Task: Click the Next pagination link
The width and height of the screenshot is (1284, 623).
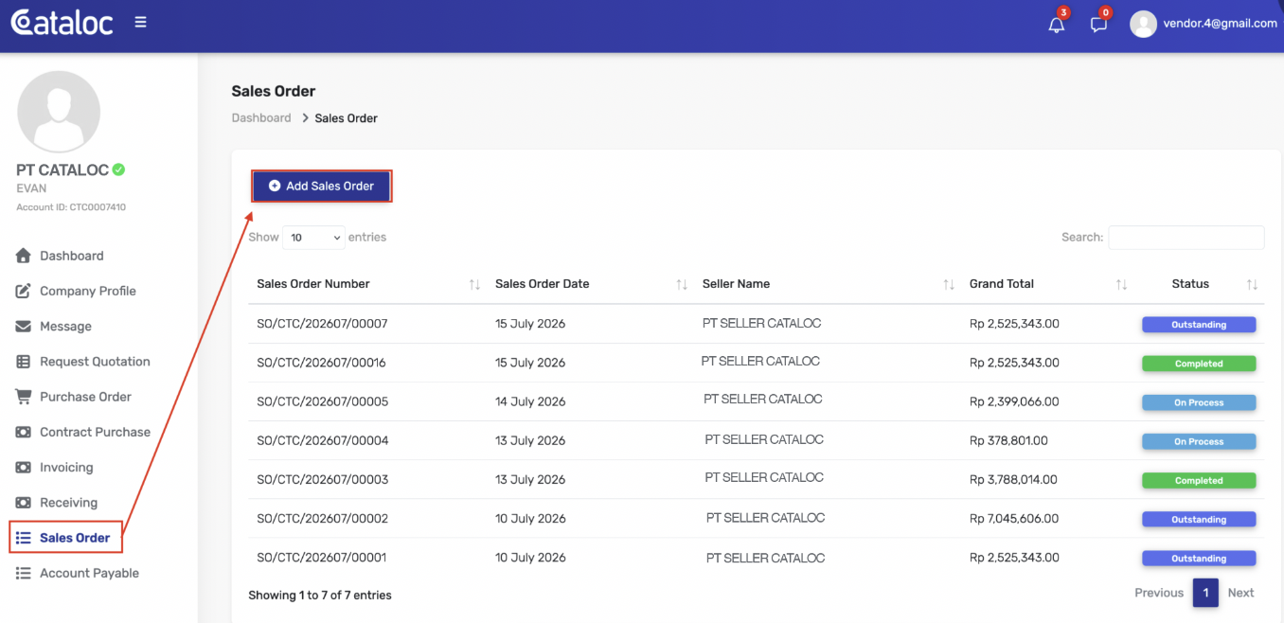Action: (1240, 593)
